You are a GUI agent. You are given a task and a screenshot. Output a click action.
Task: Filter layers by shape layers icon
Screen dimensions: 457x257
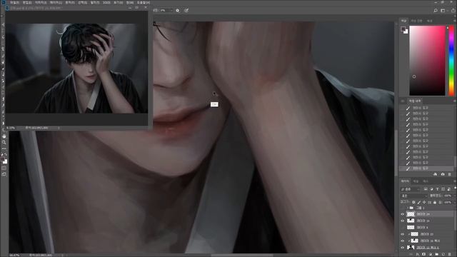pos(443,189)
